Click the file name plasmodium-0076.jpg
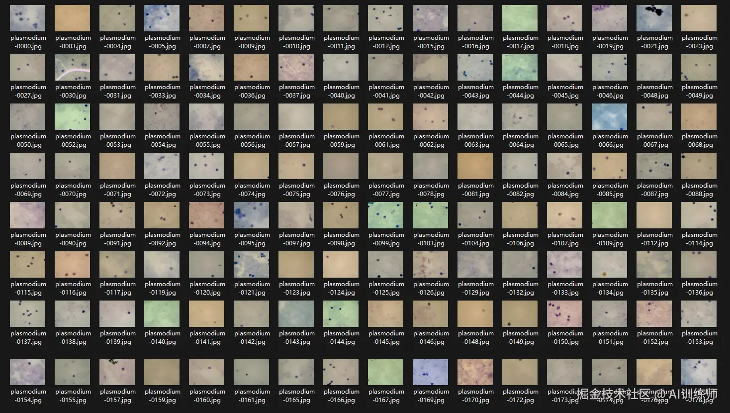 click(342, 190)
